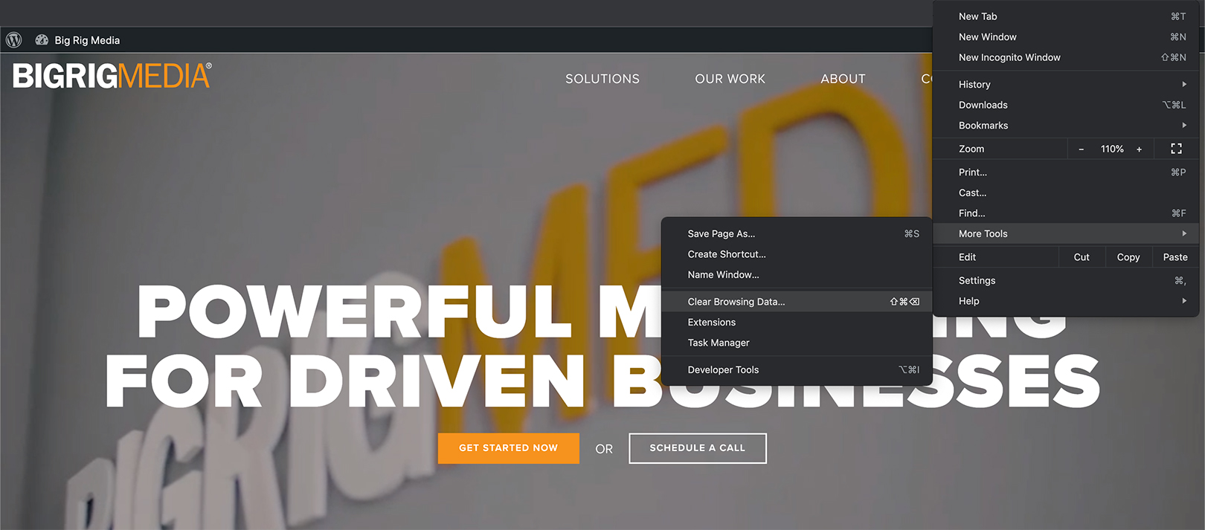Click Big Rig Media in the admin bar
Screen dimensions: 1205x530
pyautogui.click(x=87, y=40)
